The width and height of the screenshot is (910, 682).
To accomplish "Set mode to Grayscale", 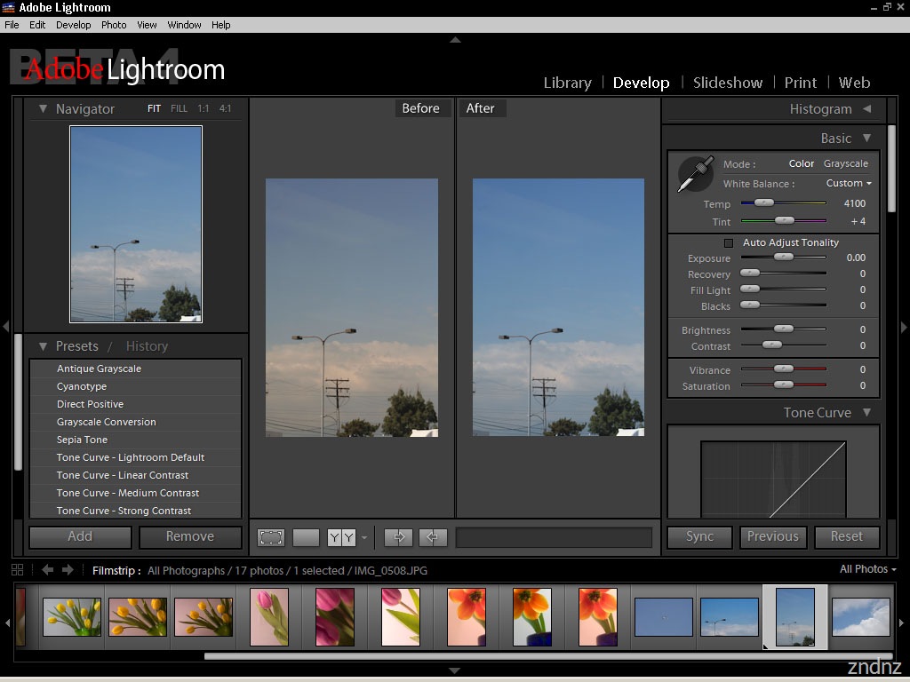I will [846, 163].
